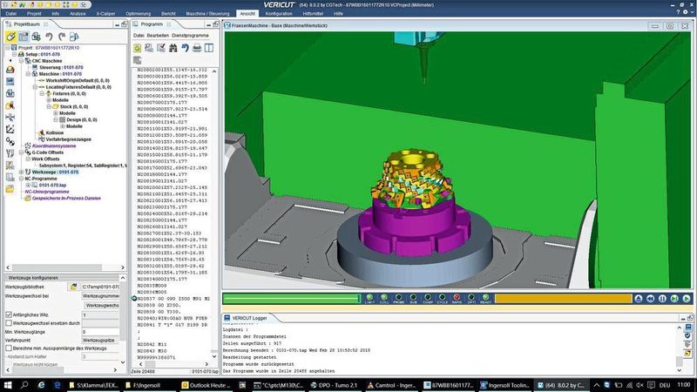The image size is (697, 392).
Task: Expand the Werkzeuge : 0101-070 node
Action: click(x=21, y=172)
